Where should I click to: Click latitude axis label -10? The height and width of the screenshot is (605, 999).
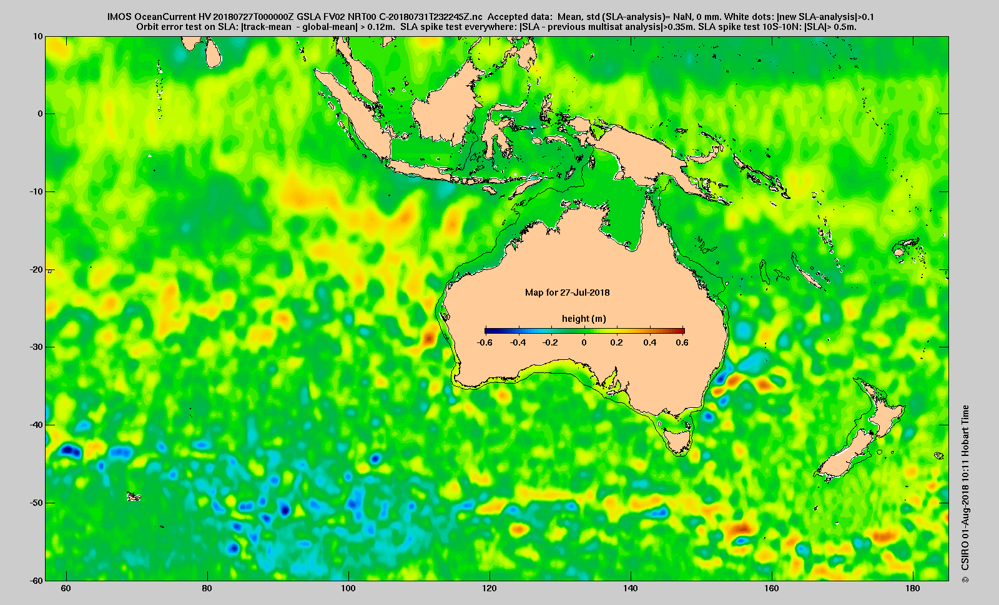coord(36,191)
